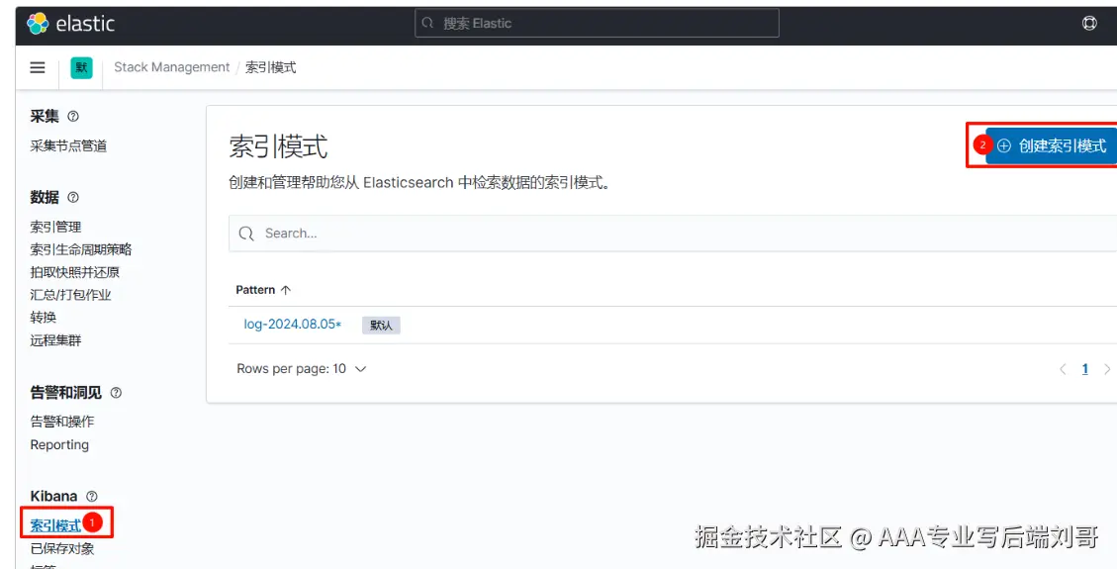This screenshot has height=569, width=1117.
Task: Click the index pattern Search field
Action: click(673, 234)
